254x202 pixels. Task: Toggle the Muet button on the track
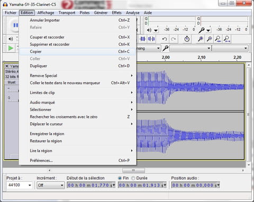point(12,82)
